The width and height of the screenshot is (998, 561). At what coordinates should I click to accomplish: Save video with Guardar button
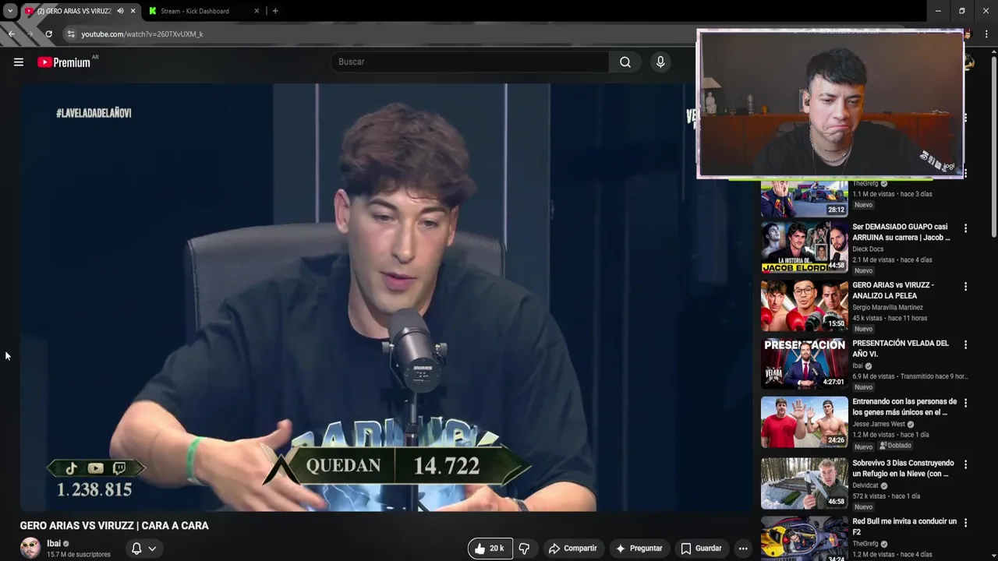(701, 549)
